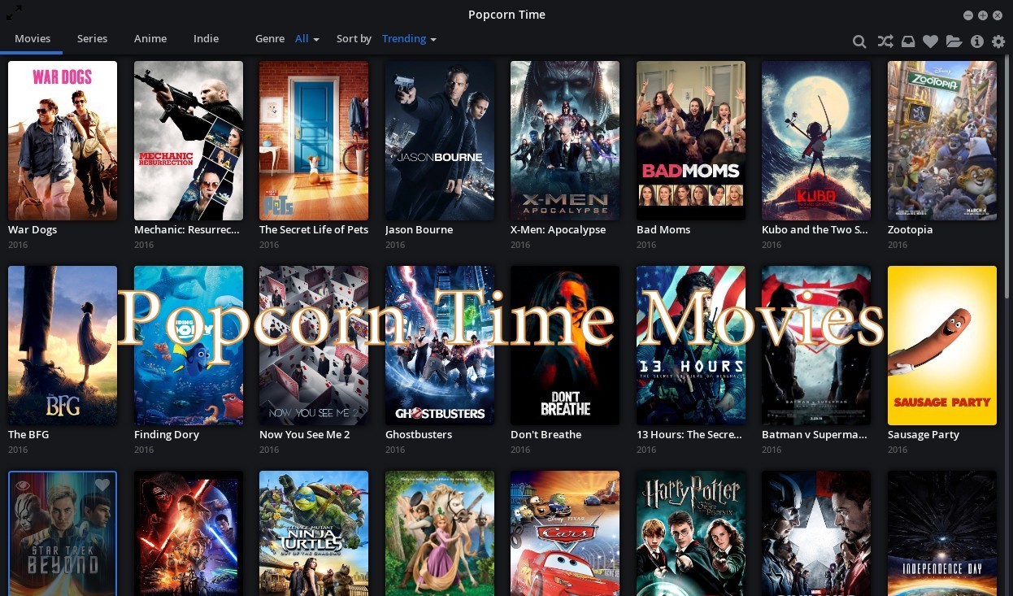Click the 'X-Men: Apocalypse' title text
Viewport: 1013px width, 596px height.
point(558,230)
